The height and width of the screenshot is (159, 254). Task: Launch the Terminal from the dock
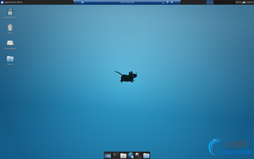(x=116, y=155)
